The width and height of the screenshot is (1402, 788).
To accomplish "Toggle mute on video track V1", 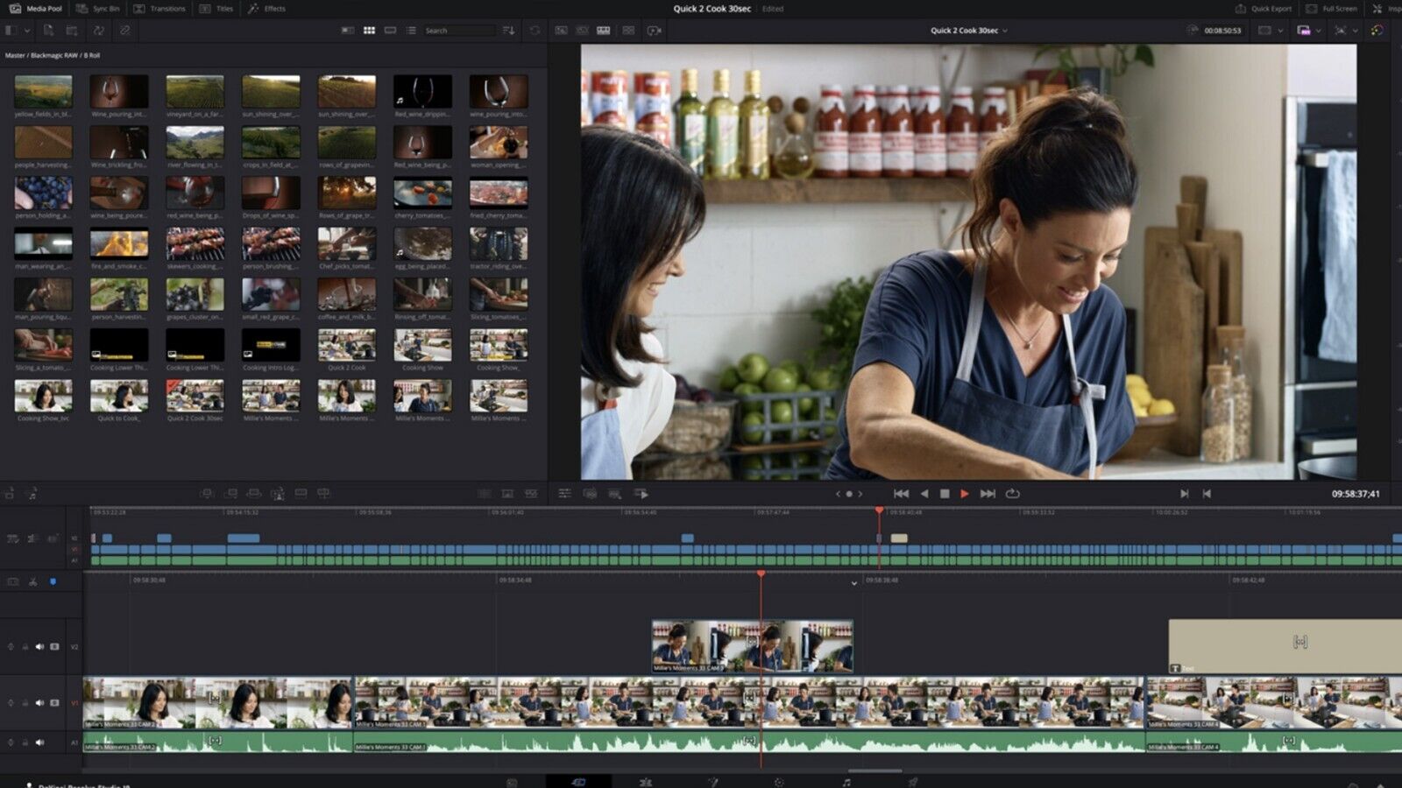I will [39, 702].
